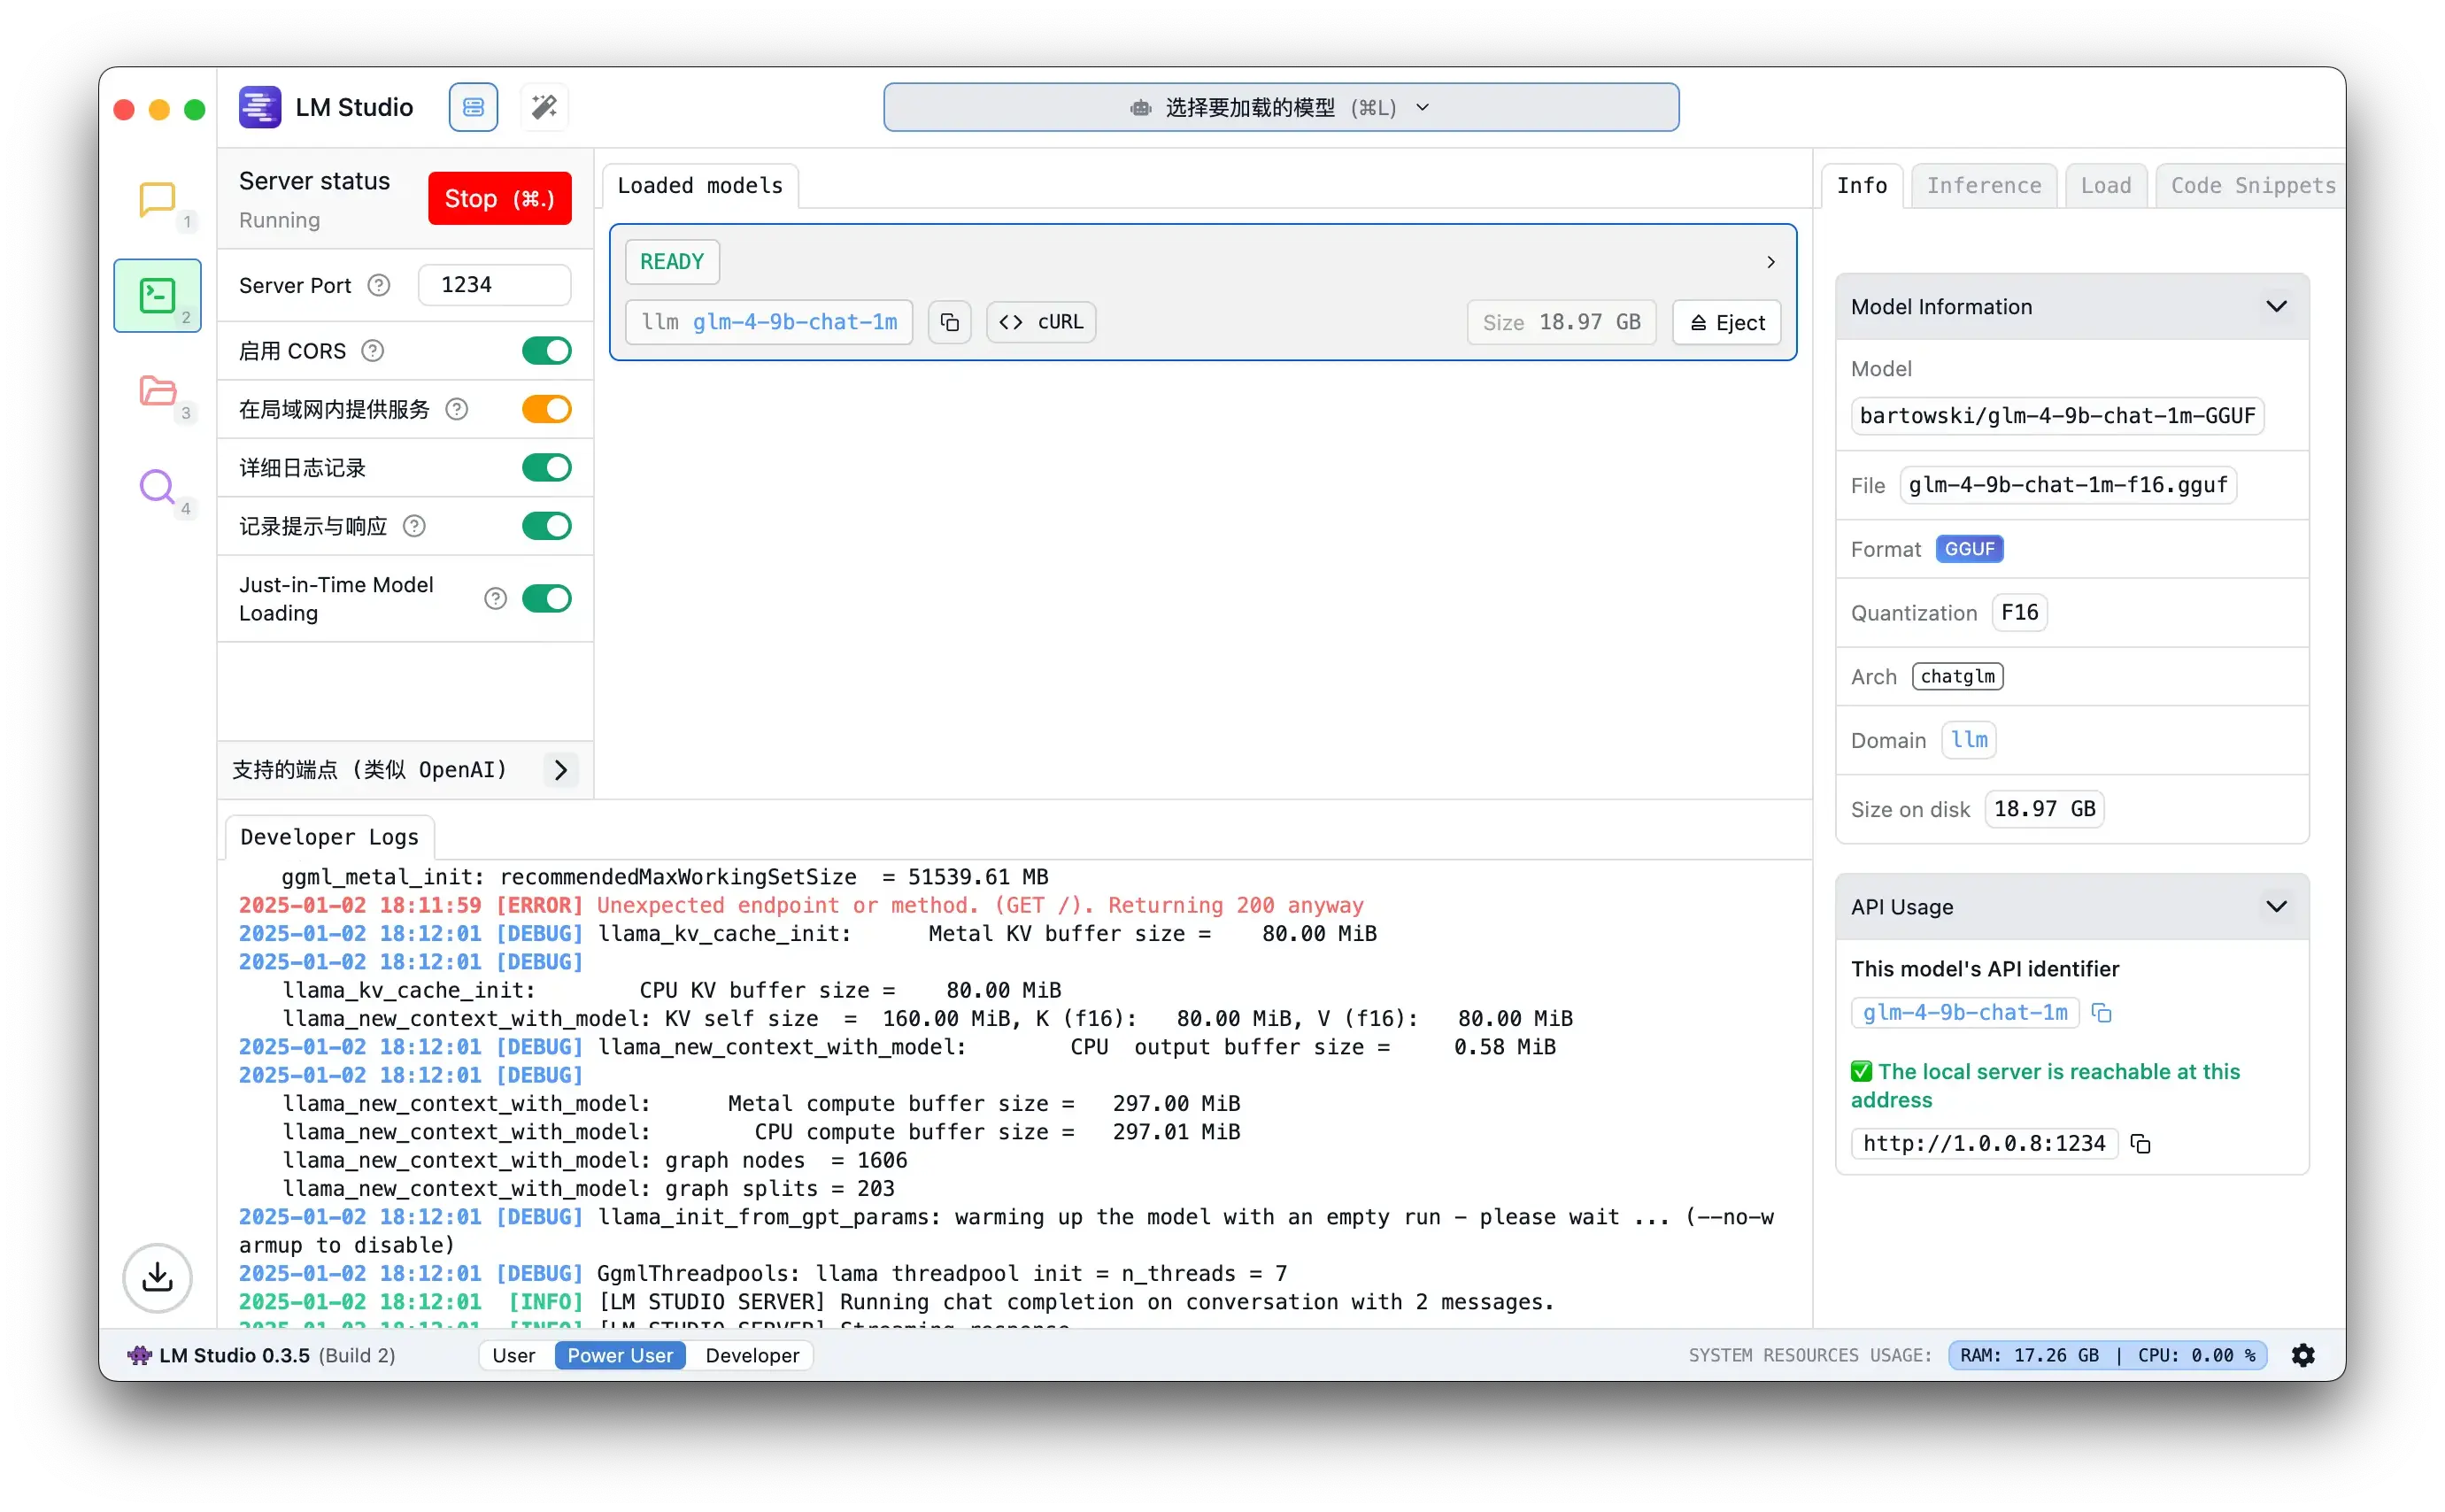The width and height of the screenshot is (2445, 1512).
Task: Stop the running server
Action: click(499, 198)
